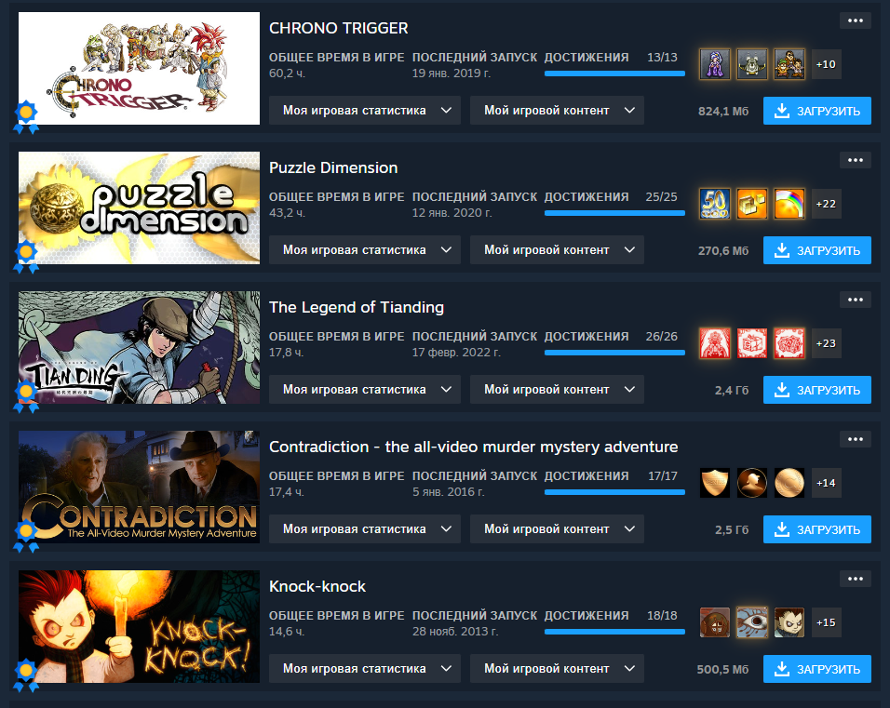Click the eye achievement icon for Knock-knock
The height and width of the screenshot is (708, 890).
(752, 622)
